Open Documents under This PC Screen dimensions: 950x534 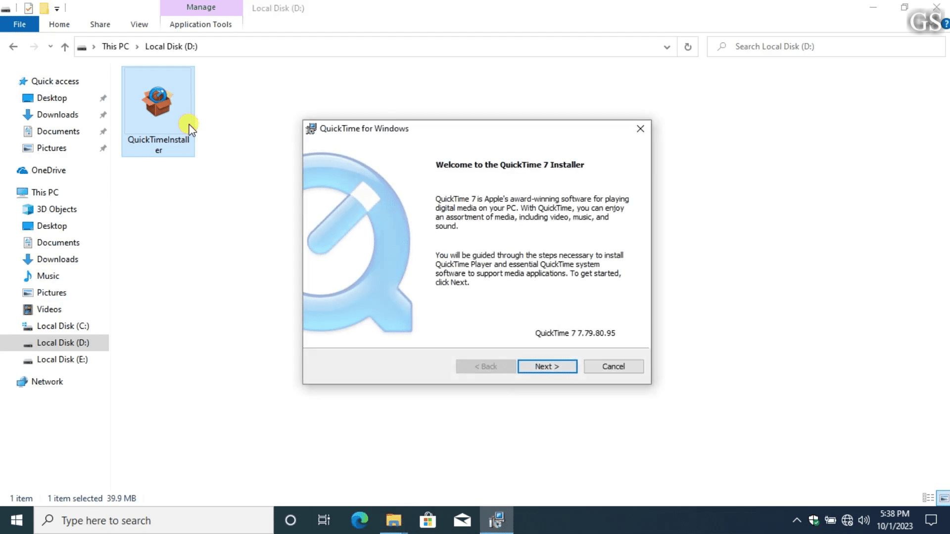(58, 243)
